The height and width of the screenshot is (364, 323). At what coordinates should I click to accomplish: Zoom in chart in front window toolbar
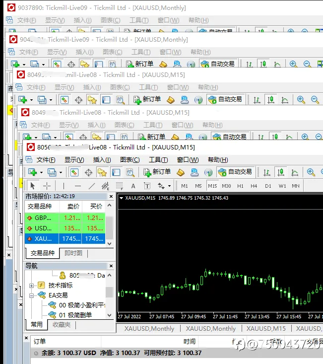311,172
